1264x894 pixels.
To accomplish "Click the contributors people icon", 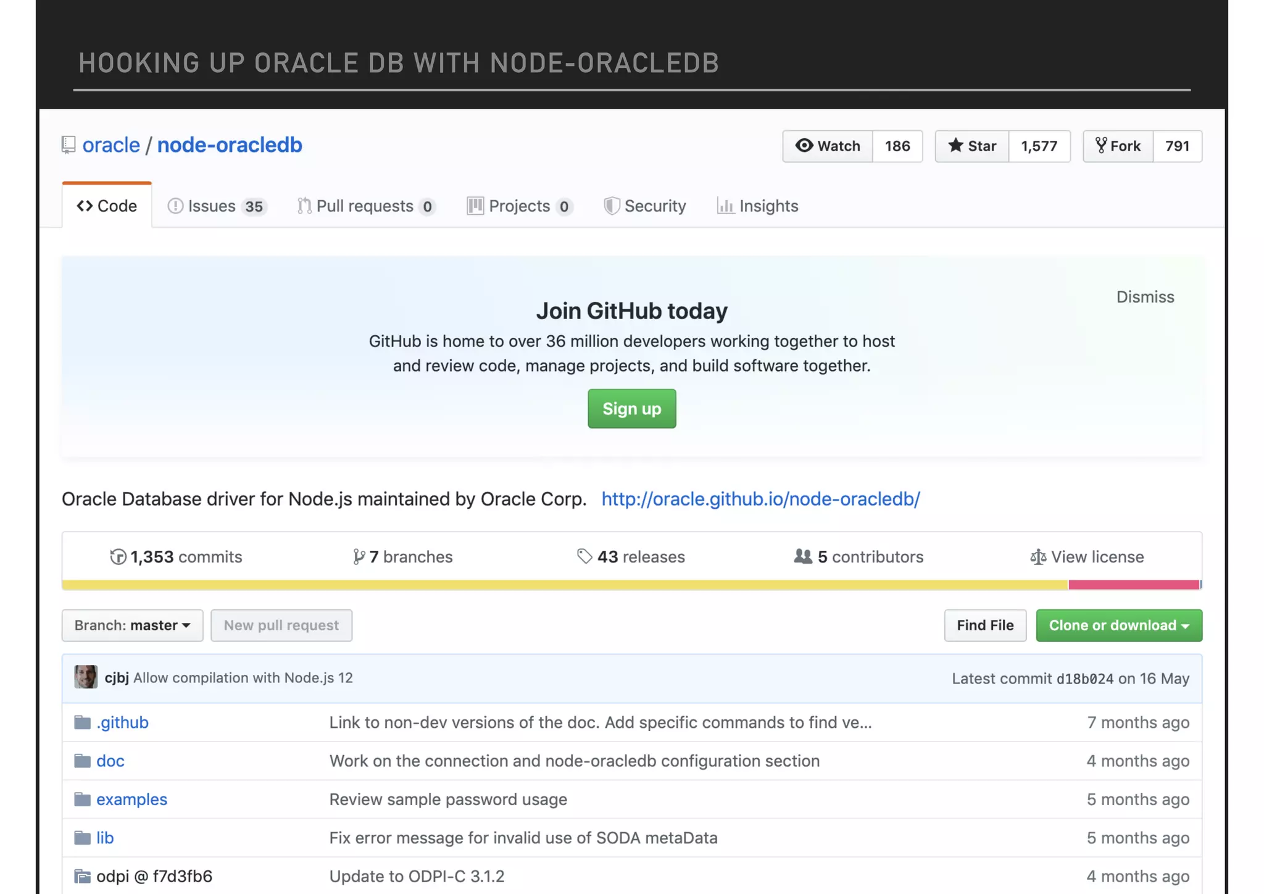I will click(803, 556).
